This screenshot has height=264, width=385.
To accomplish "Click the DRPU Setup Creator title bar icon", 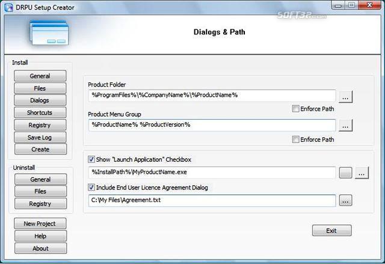I will pos(8,7).
